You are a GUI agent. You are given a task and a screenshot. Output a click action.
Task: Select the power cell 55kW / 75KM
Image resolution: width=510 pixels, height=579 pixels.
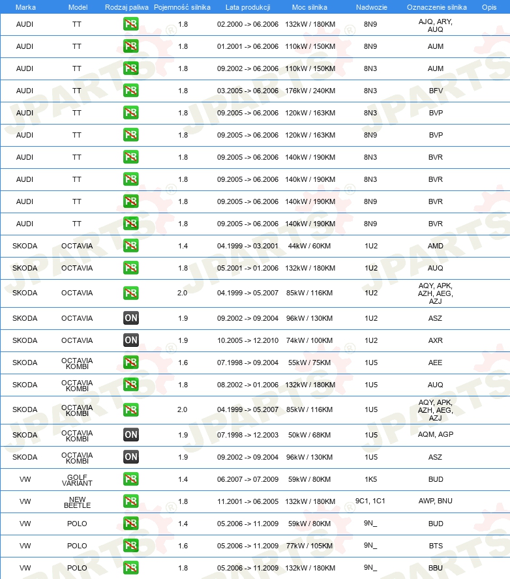tap(310, 363)
